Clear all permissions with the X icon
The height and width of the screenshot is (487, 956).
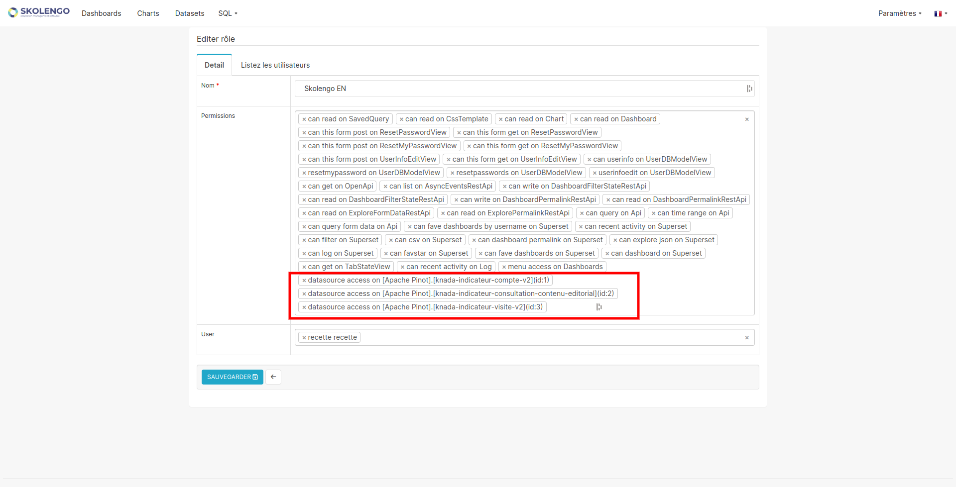click(x=747, y=119)
